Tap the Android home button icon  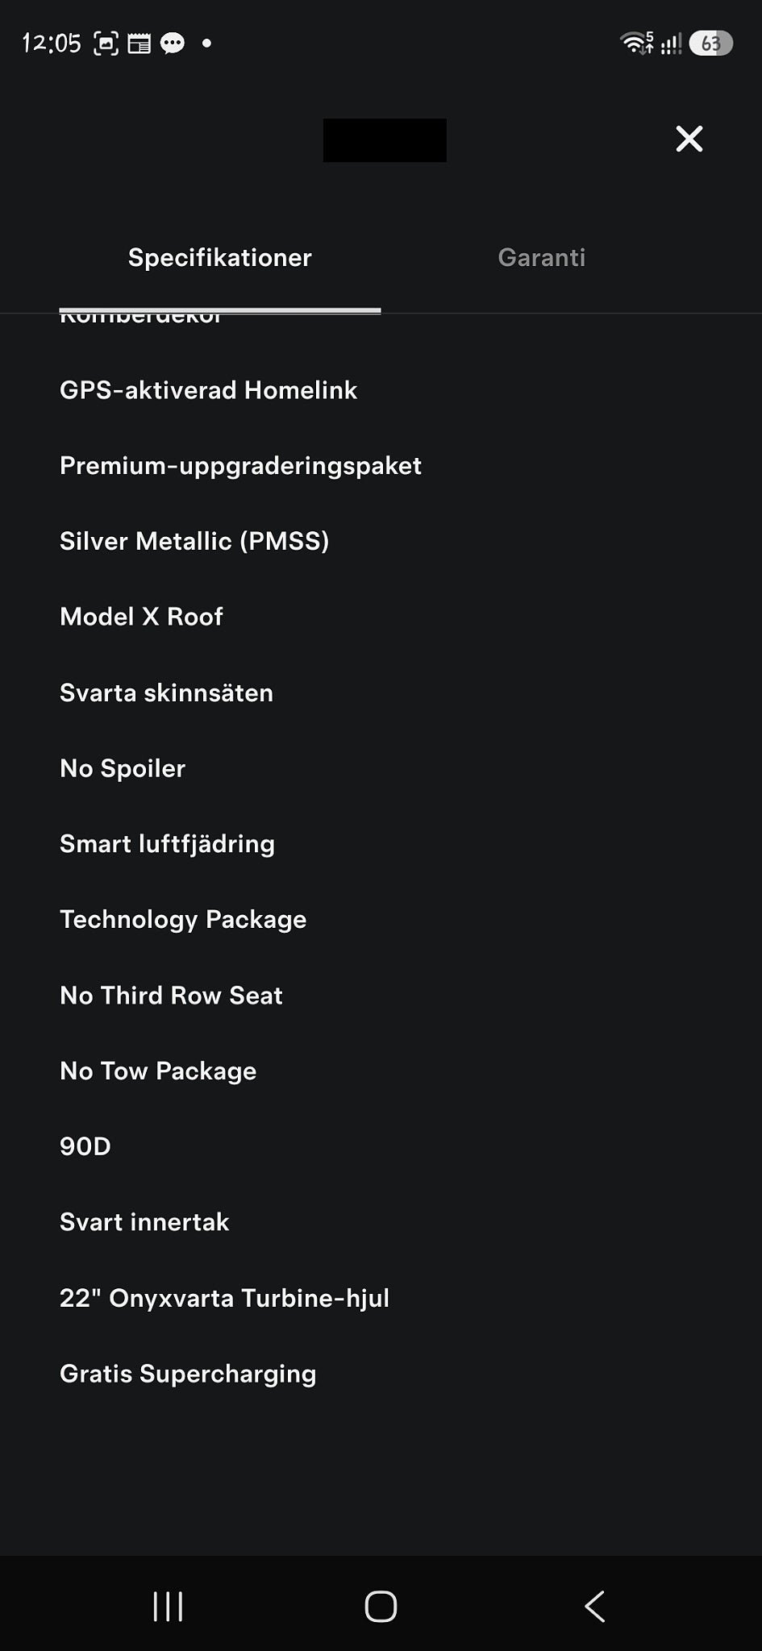pos(381,1606)
